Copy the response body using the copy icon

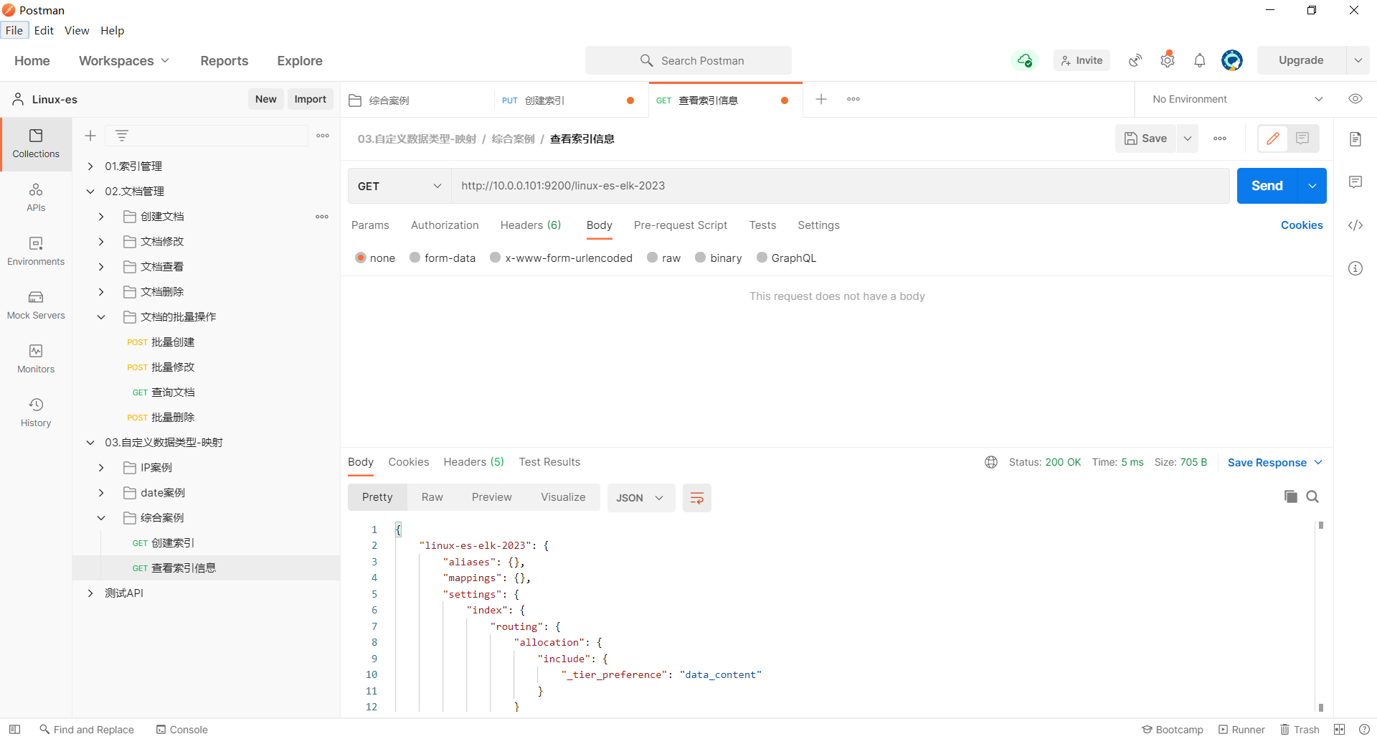pos(1290,496)
